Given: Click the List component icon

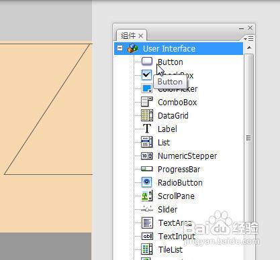Looking at the screenshot, I should (147, 142).
